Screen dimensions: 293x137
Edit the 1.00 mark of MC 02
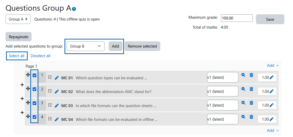272,92
